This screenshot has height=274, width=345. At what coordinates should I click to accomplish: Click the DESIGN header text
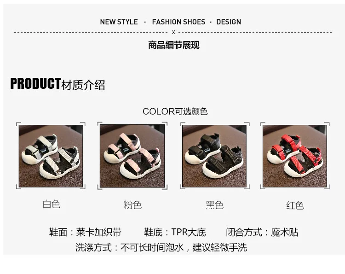229,22
